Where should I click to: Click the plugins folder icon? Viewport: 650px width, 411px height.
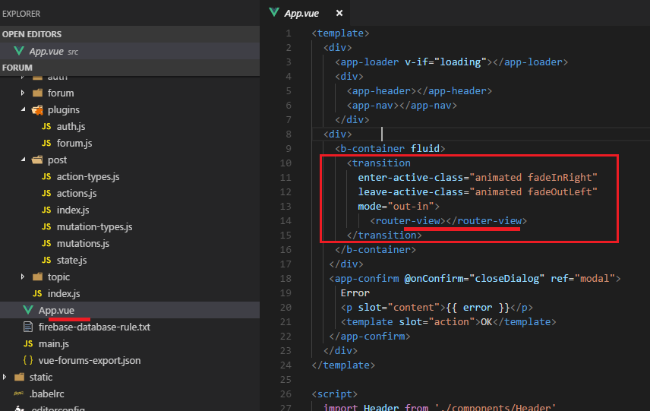(x=37, y=110)
